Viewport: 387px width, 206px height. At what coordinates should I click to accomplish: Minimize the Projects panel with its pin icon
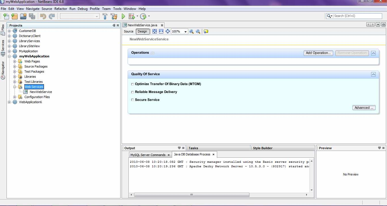coord(114,25)
